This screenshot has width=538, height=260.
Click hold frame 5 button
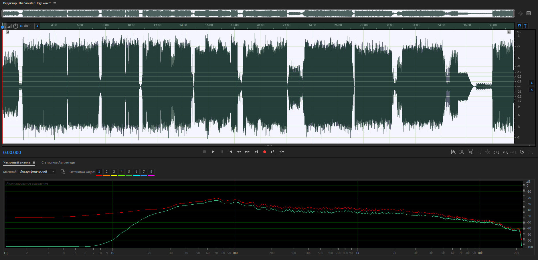coord(129,172)
